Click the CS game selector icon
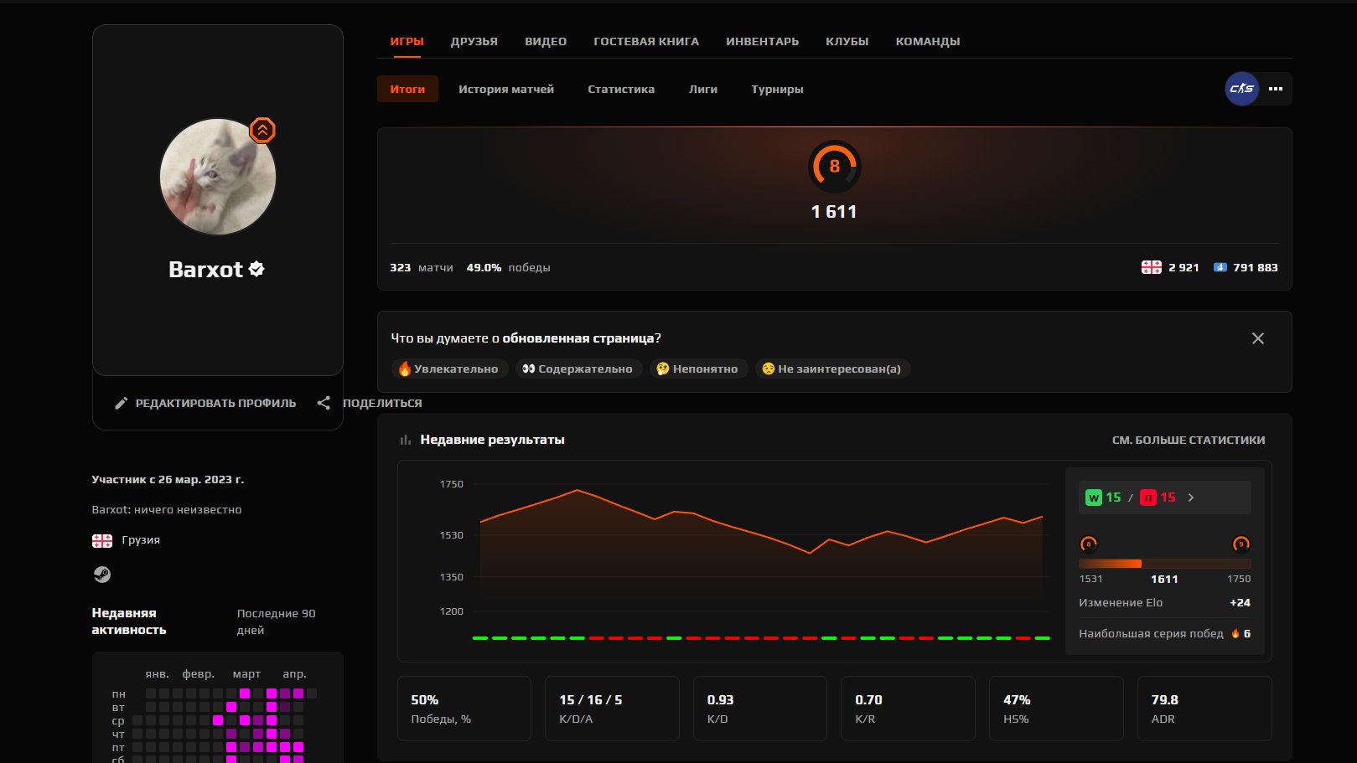The image size is (1357, 763). point(1241,89)
